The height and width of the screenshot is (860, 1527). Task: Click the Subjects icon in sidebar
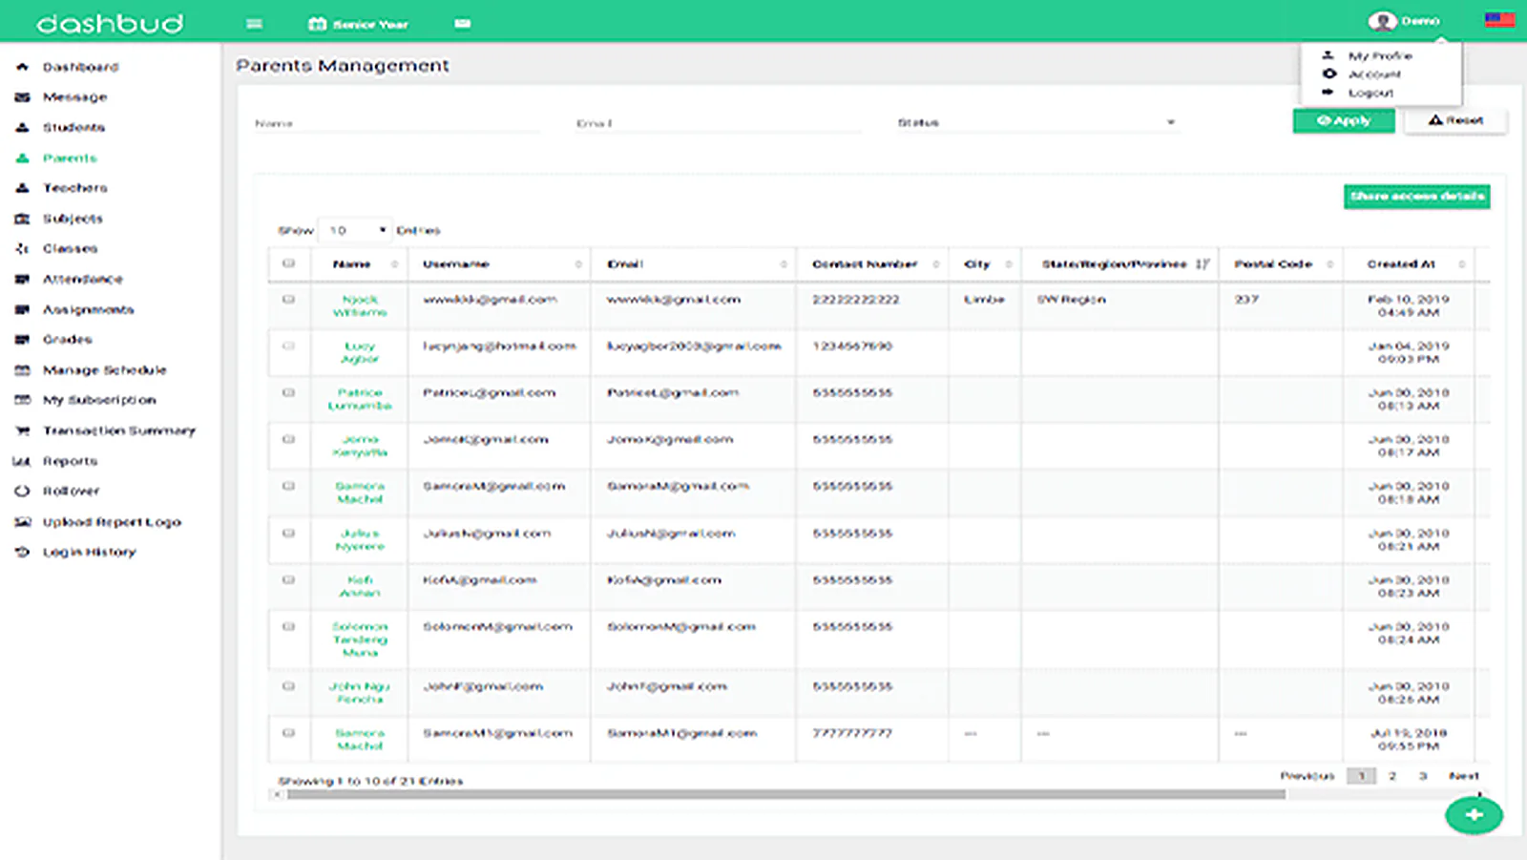22,219
